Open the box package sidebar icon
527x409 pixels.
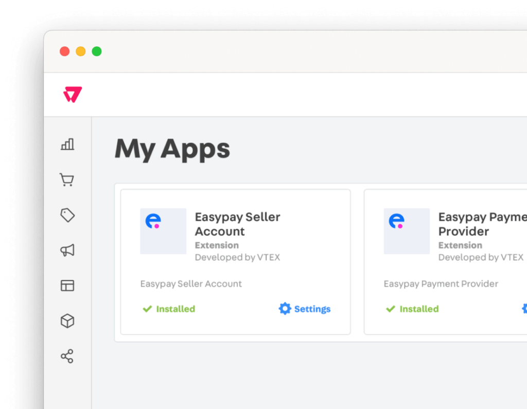67,321
